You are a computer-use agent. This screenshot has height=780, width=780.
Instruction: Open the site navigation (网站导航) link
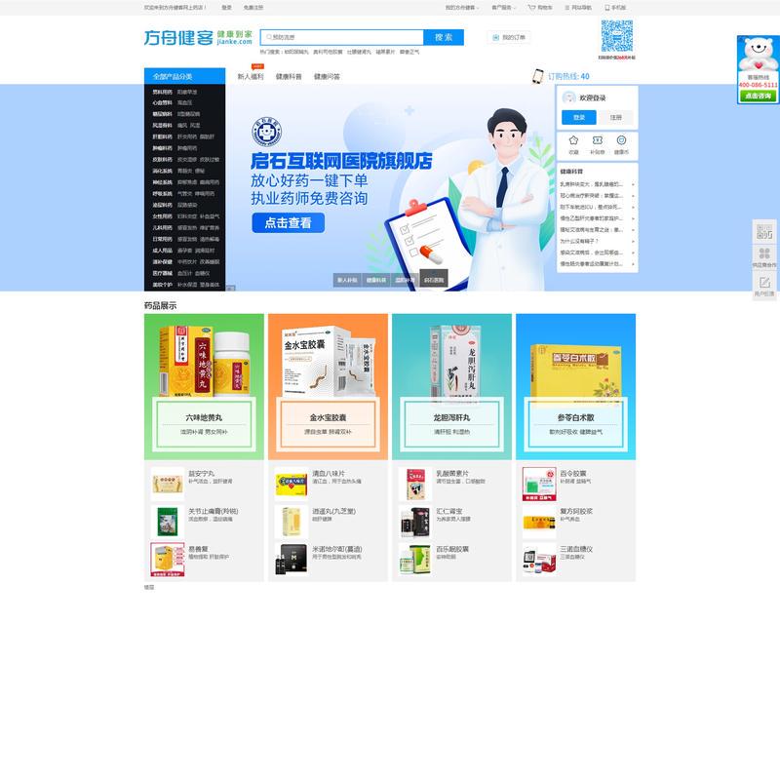[x=578, y=8]
